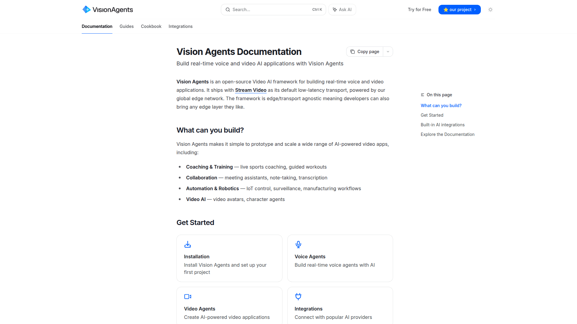Image resolution: width=577 pixels, height=324 pixels.
Task: Click the video camera icon on the Video Agents card
Action: (x=188, y=296)
